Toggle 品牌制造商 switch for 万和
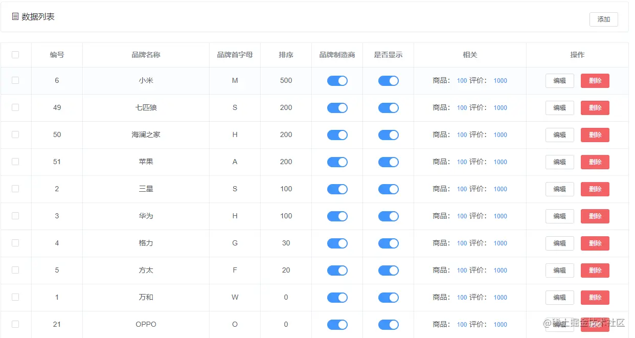 337,298
